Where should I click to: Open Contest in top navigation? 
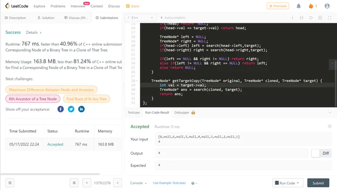[x=97, y=6]
